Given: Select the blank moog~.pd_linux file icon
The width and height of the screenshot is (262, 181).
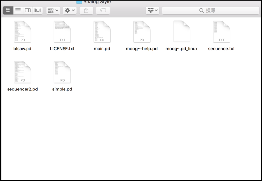Looking at the screenshot, I should pyautogui.click(x=182, y=31).
